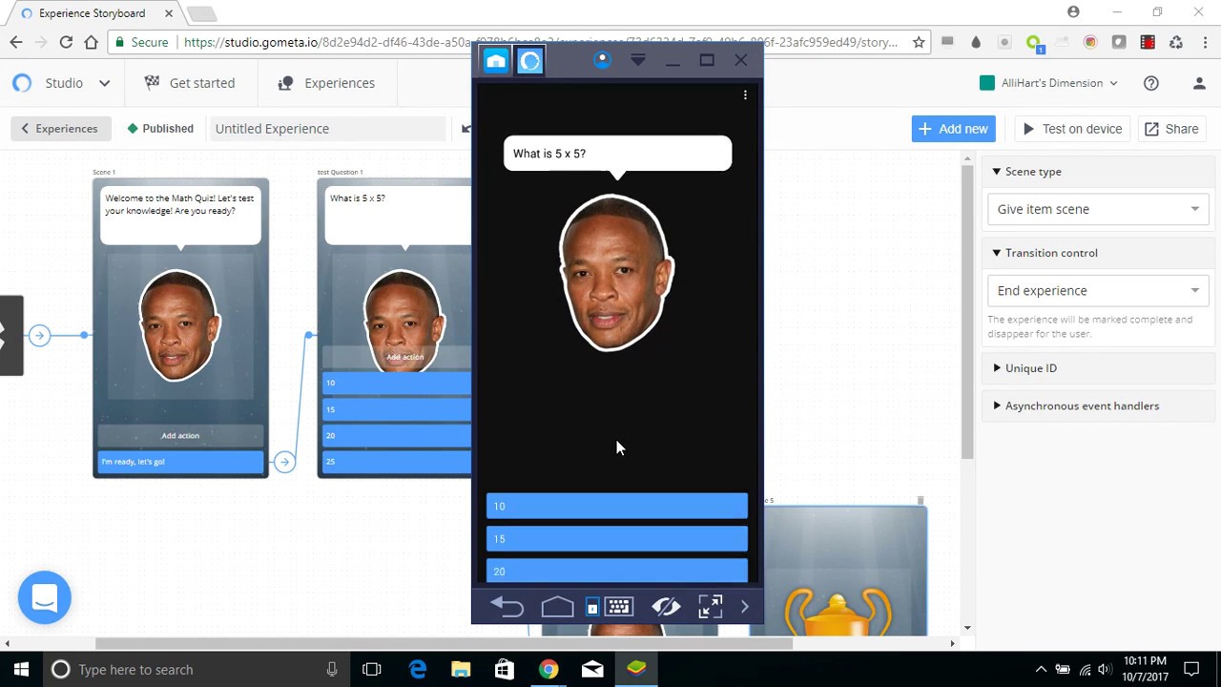Image resolution: width=1221 pixels, height=687 pixels.
Task: Open File Explorer from the taskbar
Action: coord(461,669)
